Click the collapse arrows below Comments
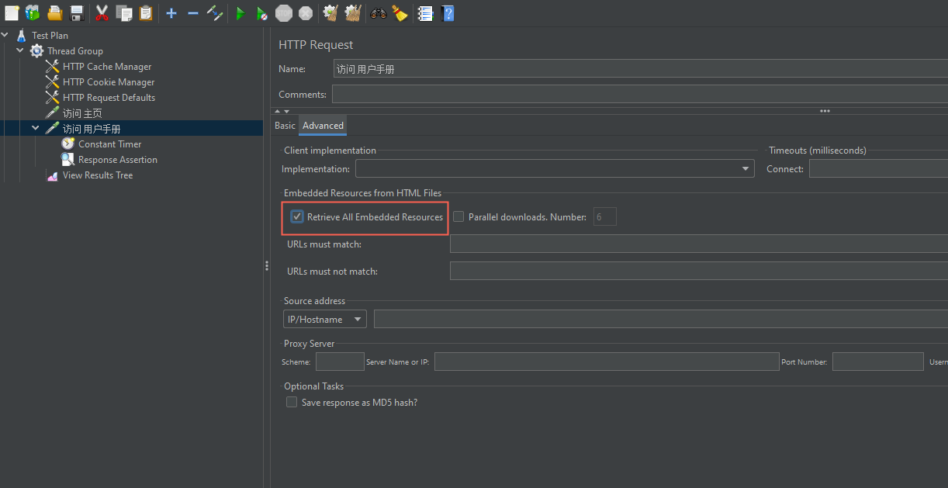Screen dimensions: 948x488 282,112
